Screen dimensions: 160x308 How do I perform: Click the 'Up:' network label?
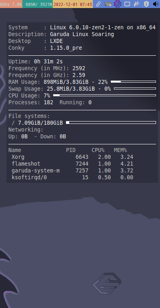pos(13,137)
